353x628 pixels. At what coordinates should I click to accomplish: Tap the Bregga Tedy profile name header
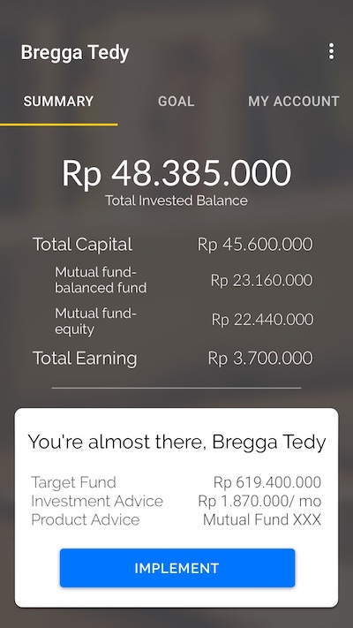75,53
